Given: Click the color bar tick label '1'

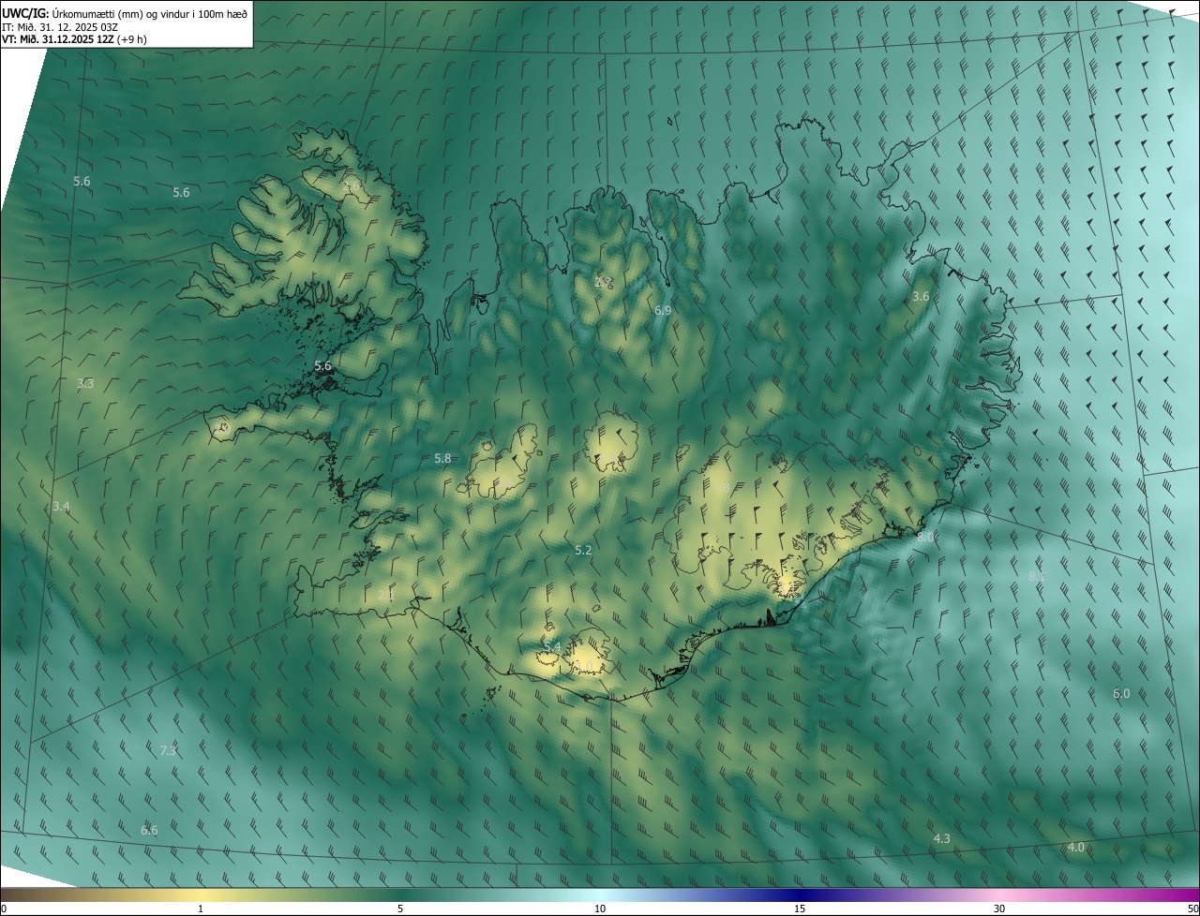Looking at the screenshot, I should (x=201, y=909).
